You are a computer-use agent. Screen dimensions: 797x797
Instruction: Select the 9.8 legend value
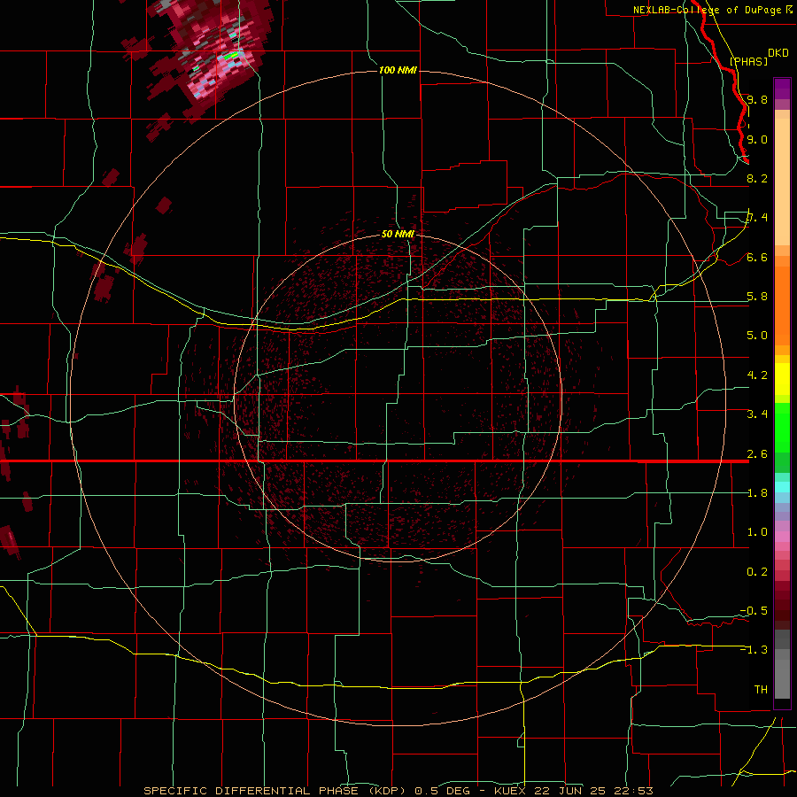click(x=757, y=99)
